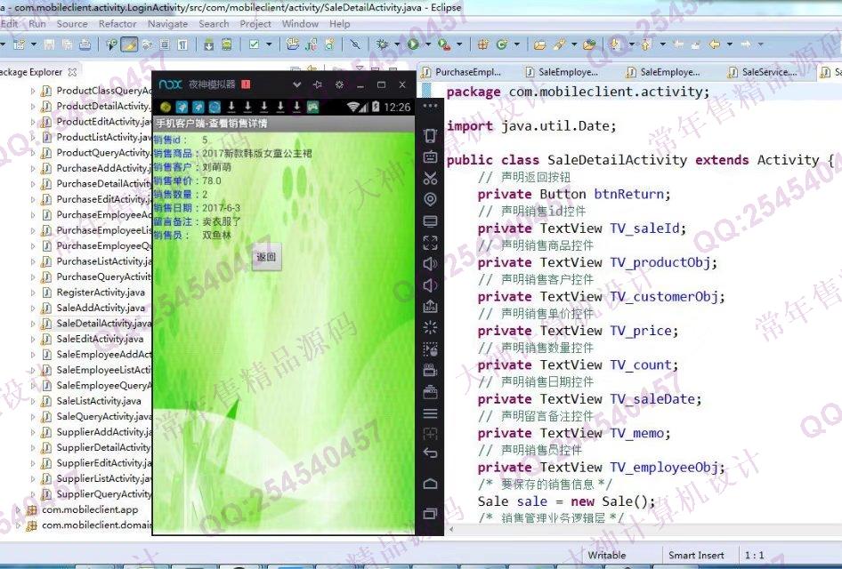
Task: Click the Open Type folder icon
Action: pyautogui.click(x=539, y=44)
